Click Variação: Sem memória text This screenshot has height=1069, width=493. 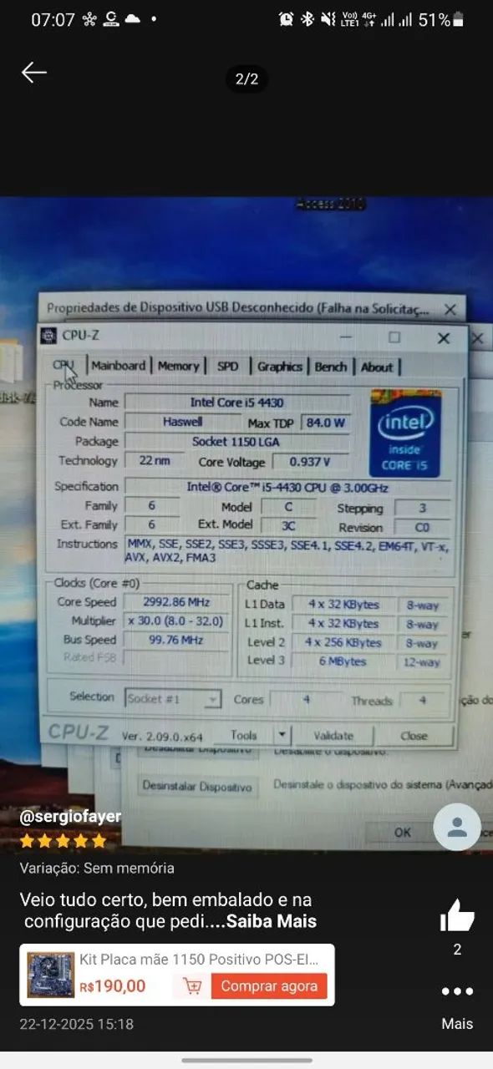97,868
